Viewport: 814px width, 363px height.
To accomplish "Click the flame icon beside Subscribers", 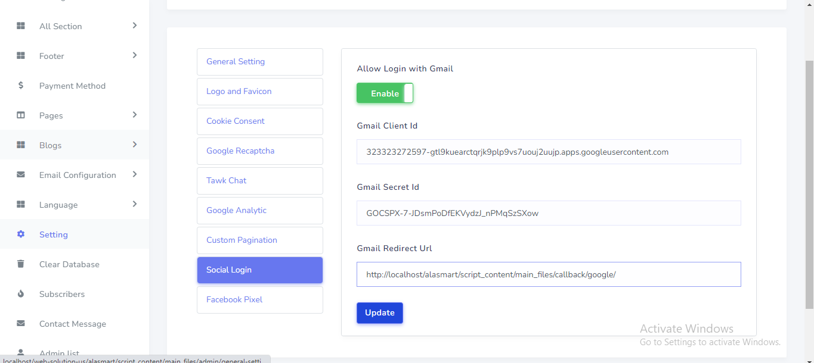I will coord(21,294).
